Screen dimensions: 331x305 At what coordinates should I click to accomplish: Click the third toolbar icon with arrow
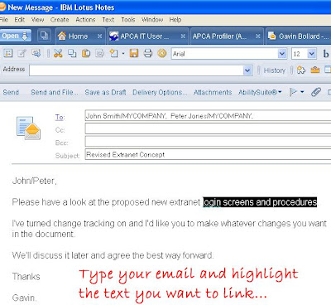[x=36, y=53]
